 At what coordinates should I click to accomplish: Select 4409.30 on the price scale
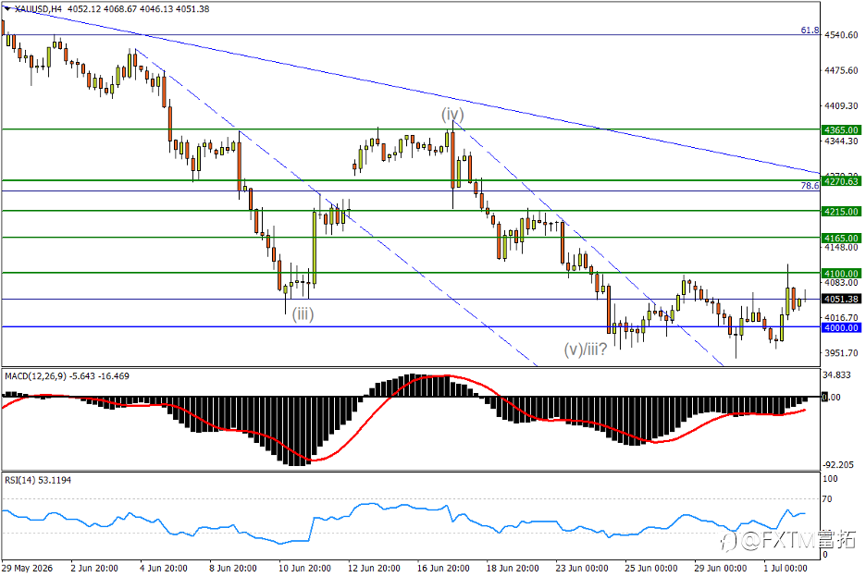pos(841,105)
